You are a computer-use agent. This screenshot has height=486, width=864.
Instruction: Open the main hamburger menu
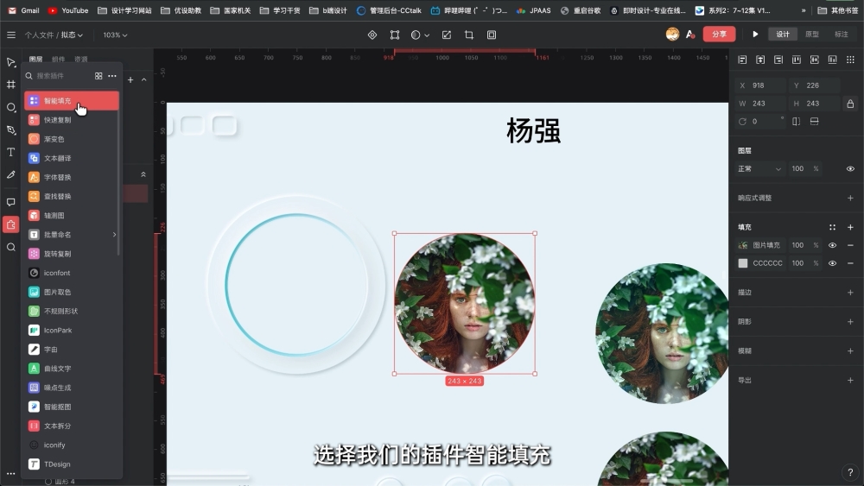point(11,35)
